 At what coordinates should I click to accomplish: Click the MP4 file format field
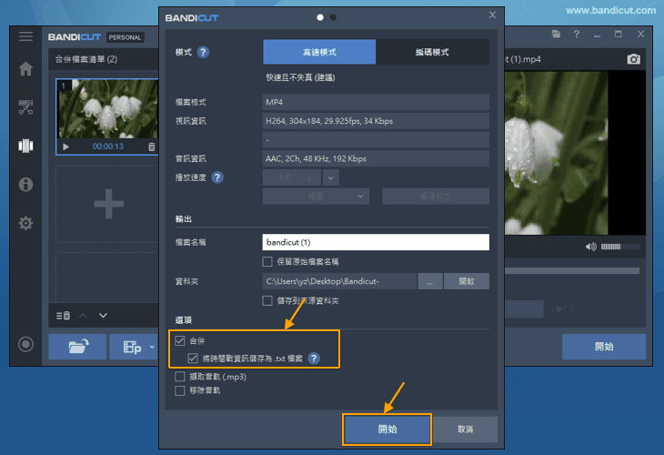click(376, 102)
